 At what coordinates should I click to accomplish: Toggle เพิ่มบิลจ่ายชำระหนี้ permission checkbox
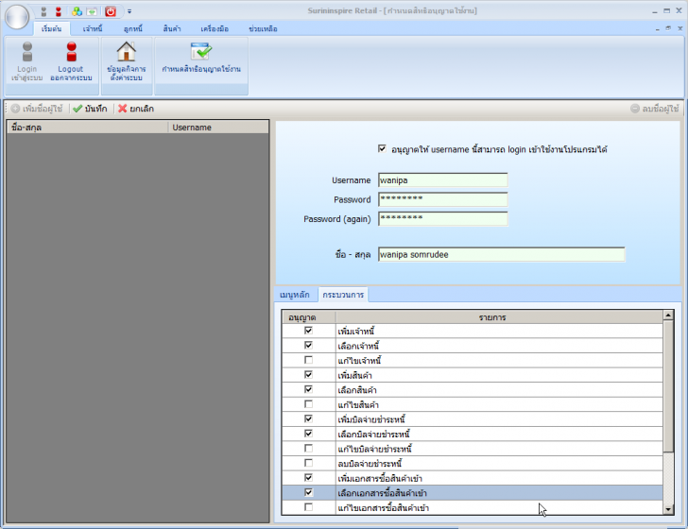[308, 418]
